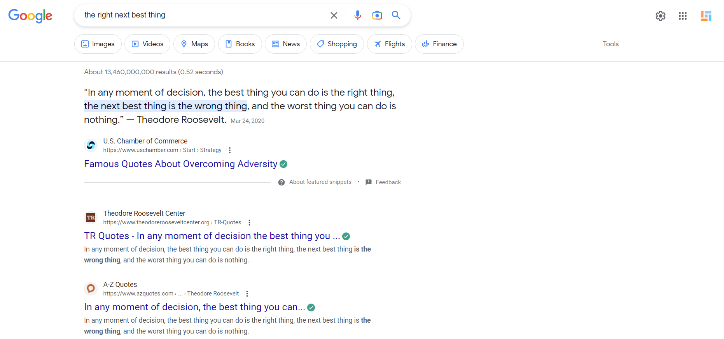Switch to the Videos tab
This screenshot has width=724, height=339.
[147, 44]
